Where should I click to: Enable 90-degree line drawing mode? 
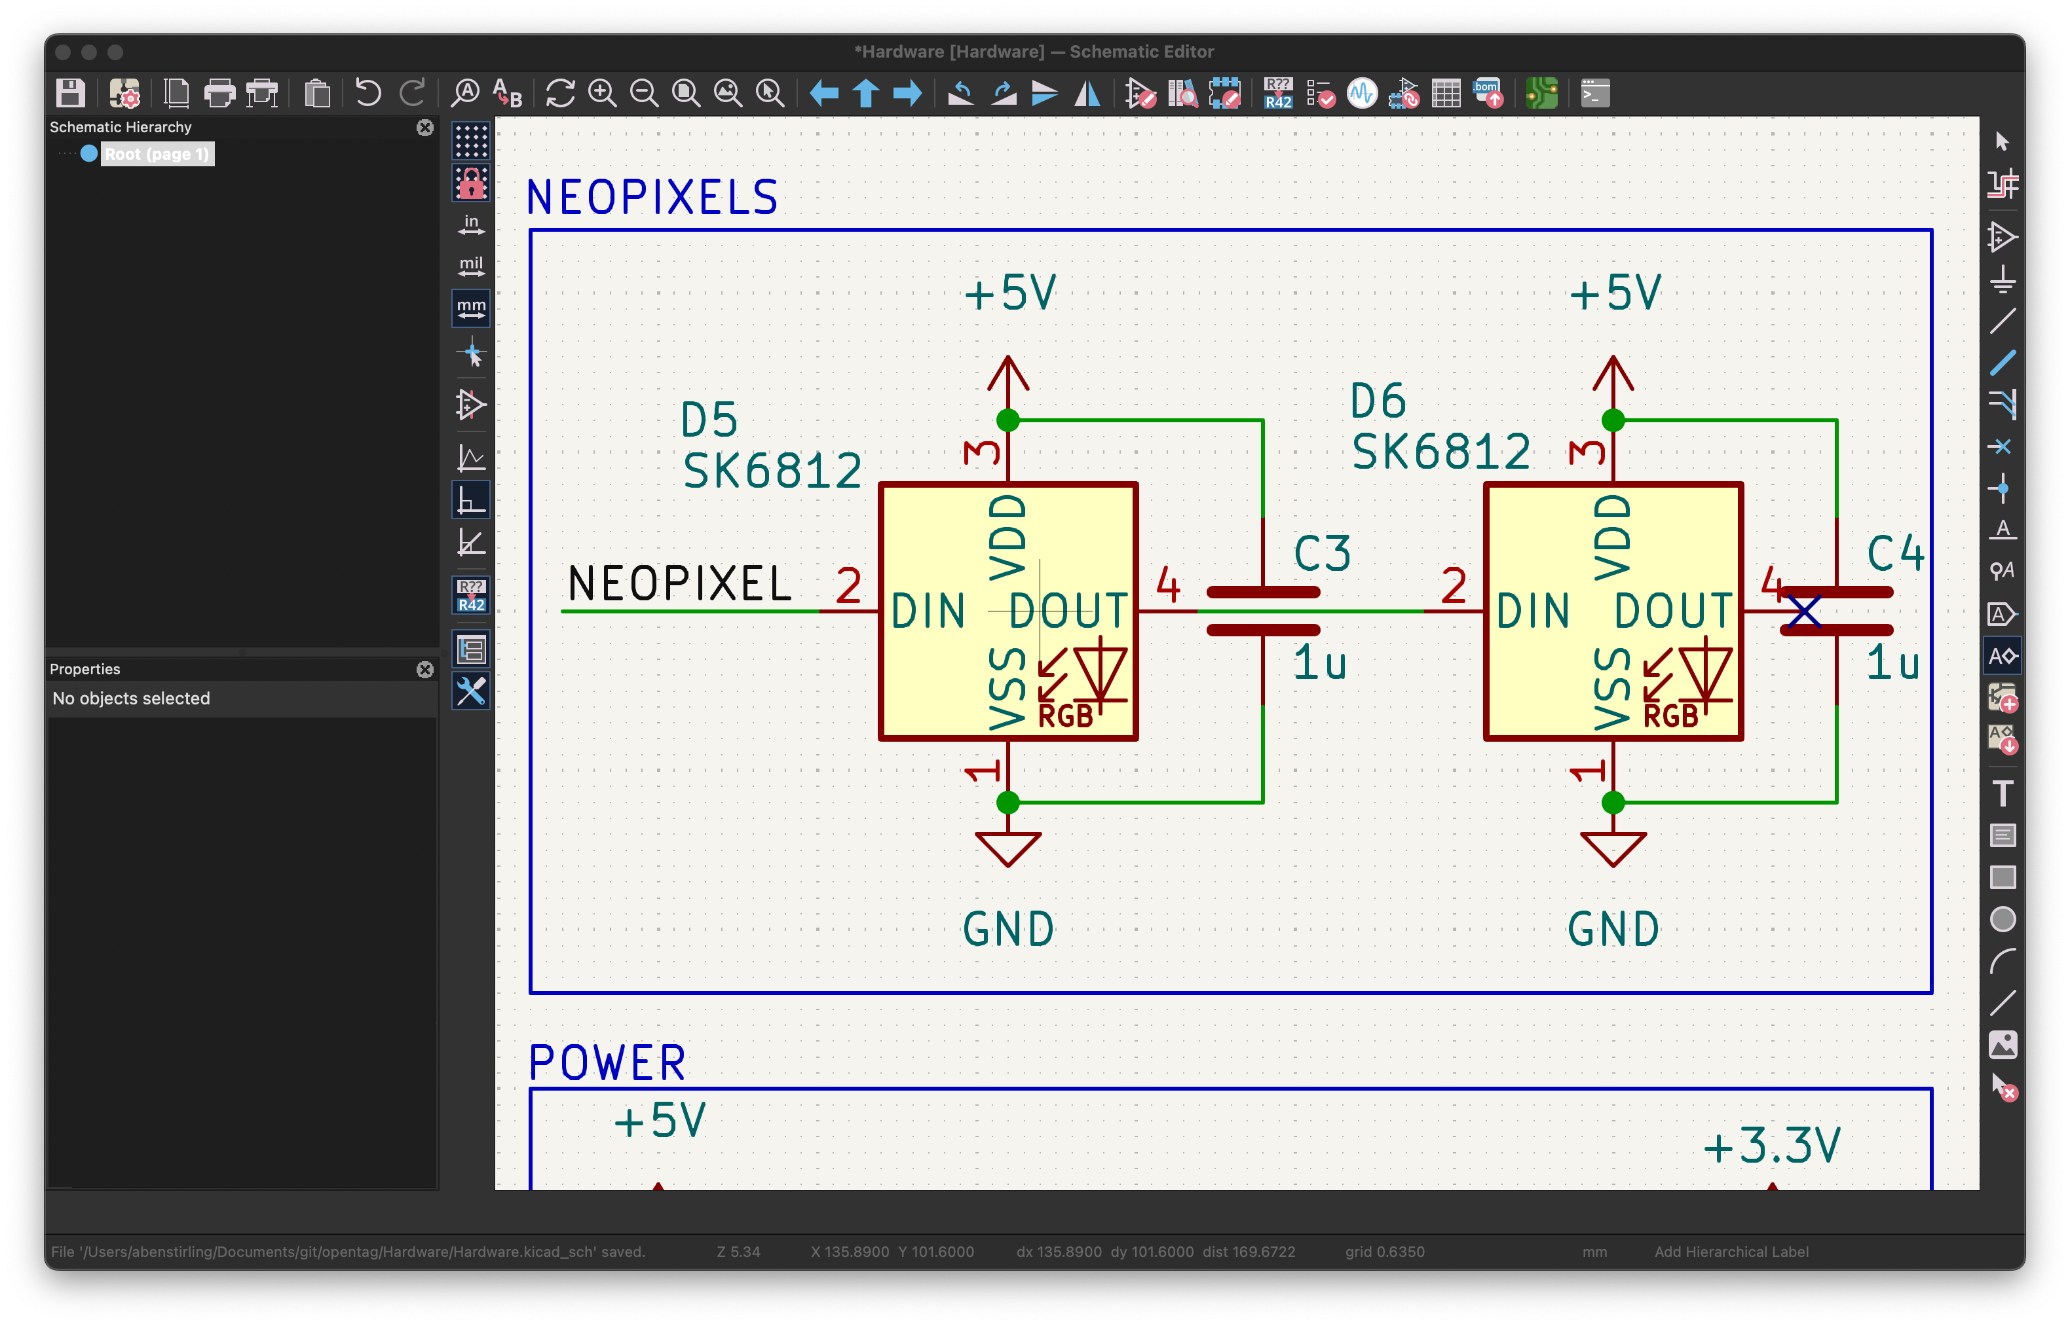pyautogui.click(x=471, y=500)
